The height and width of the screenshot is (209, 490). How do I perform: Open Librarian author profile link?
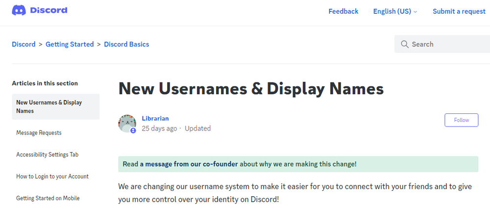point(155,119)
